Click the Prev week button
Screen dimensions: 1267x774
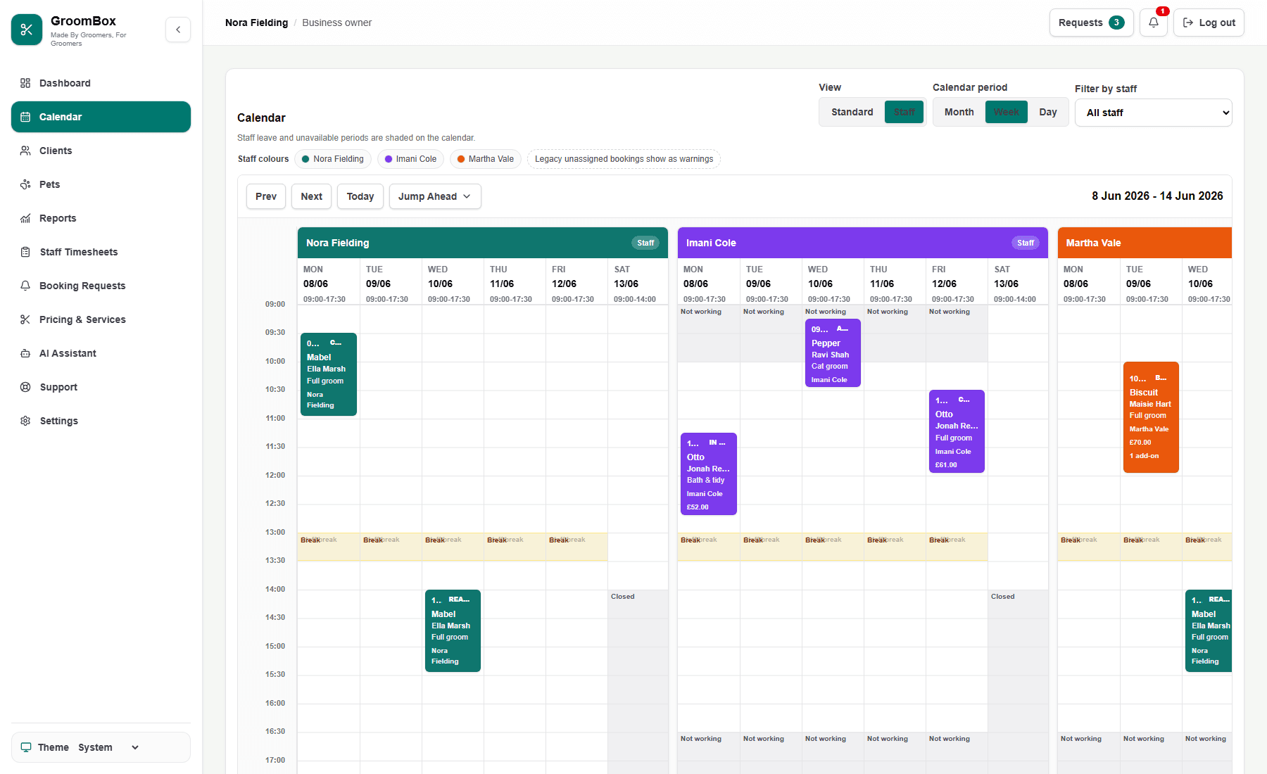click(x=266, y=196)
